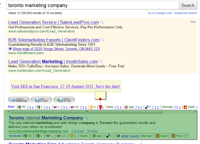The height and width of the screenshot is (144, 200).
Task: Open Cached link for torontomarketingcompany.net
Action: coord(77,131)
